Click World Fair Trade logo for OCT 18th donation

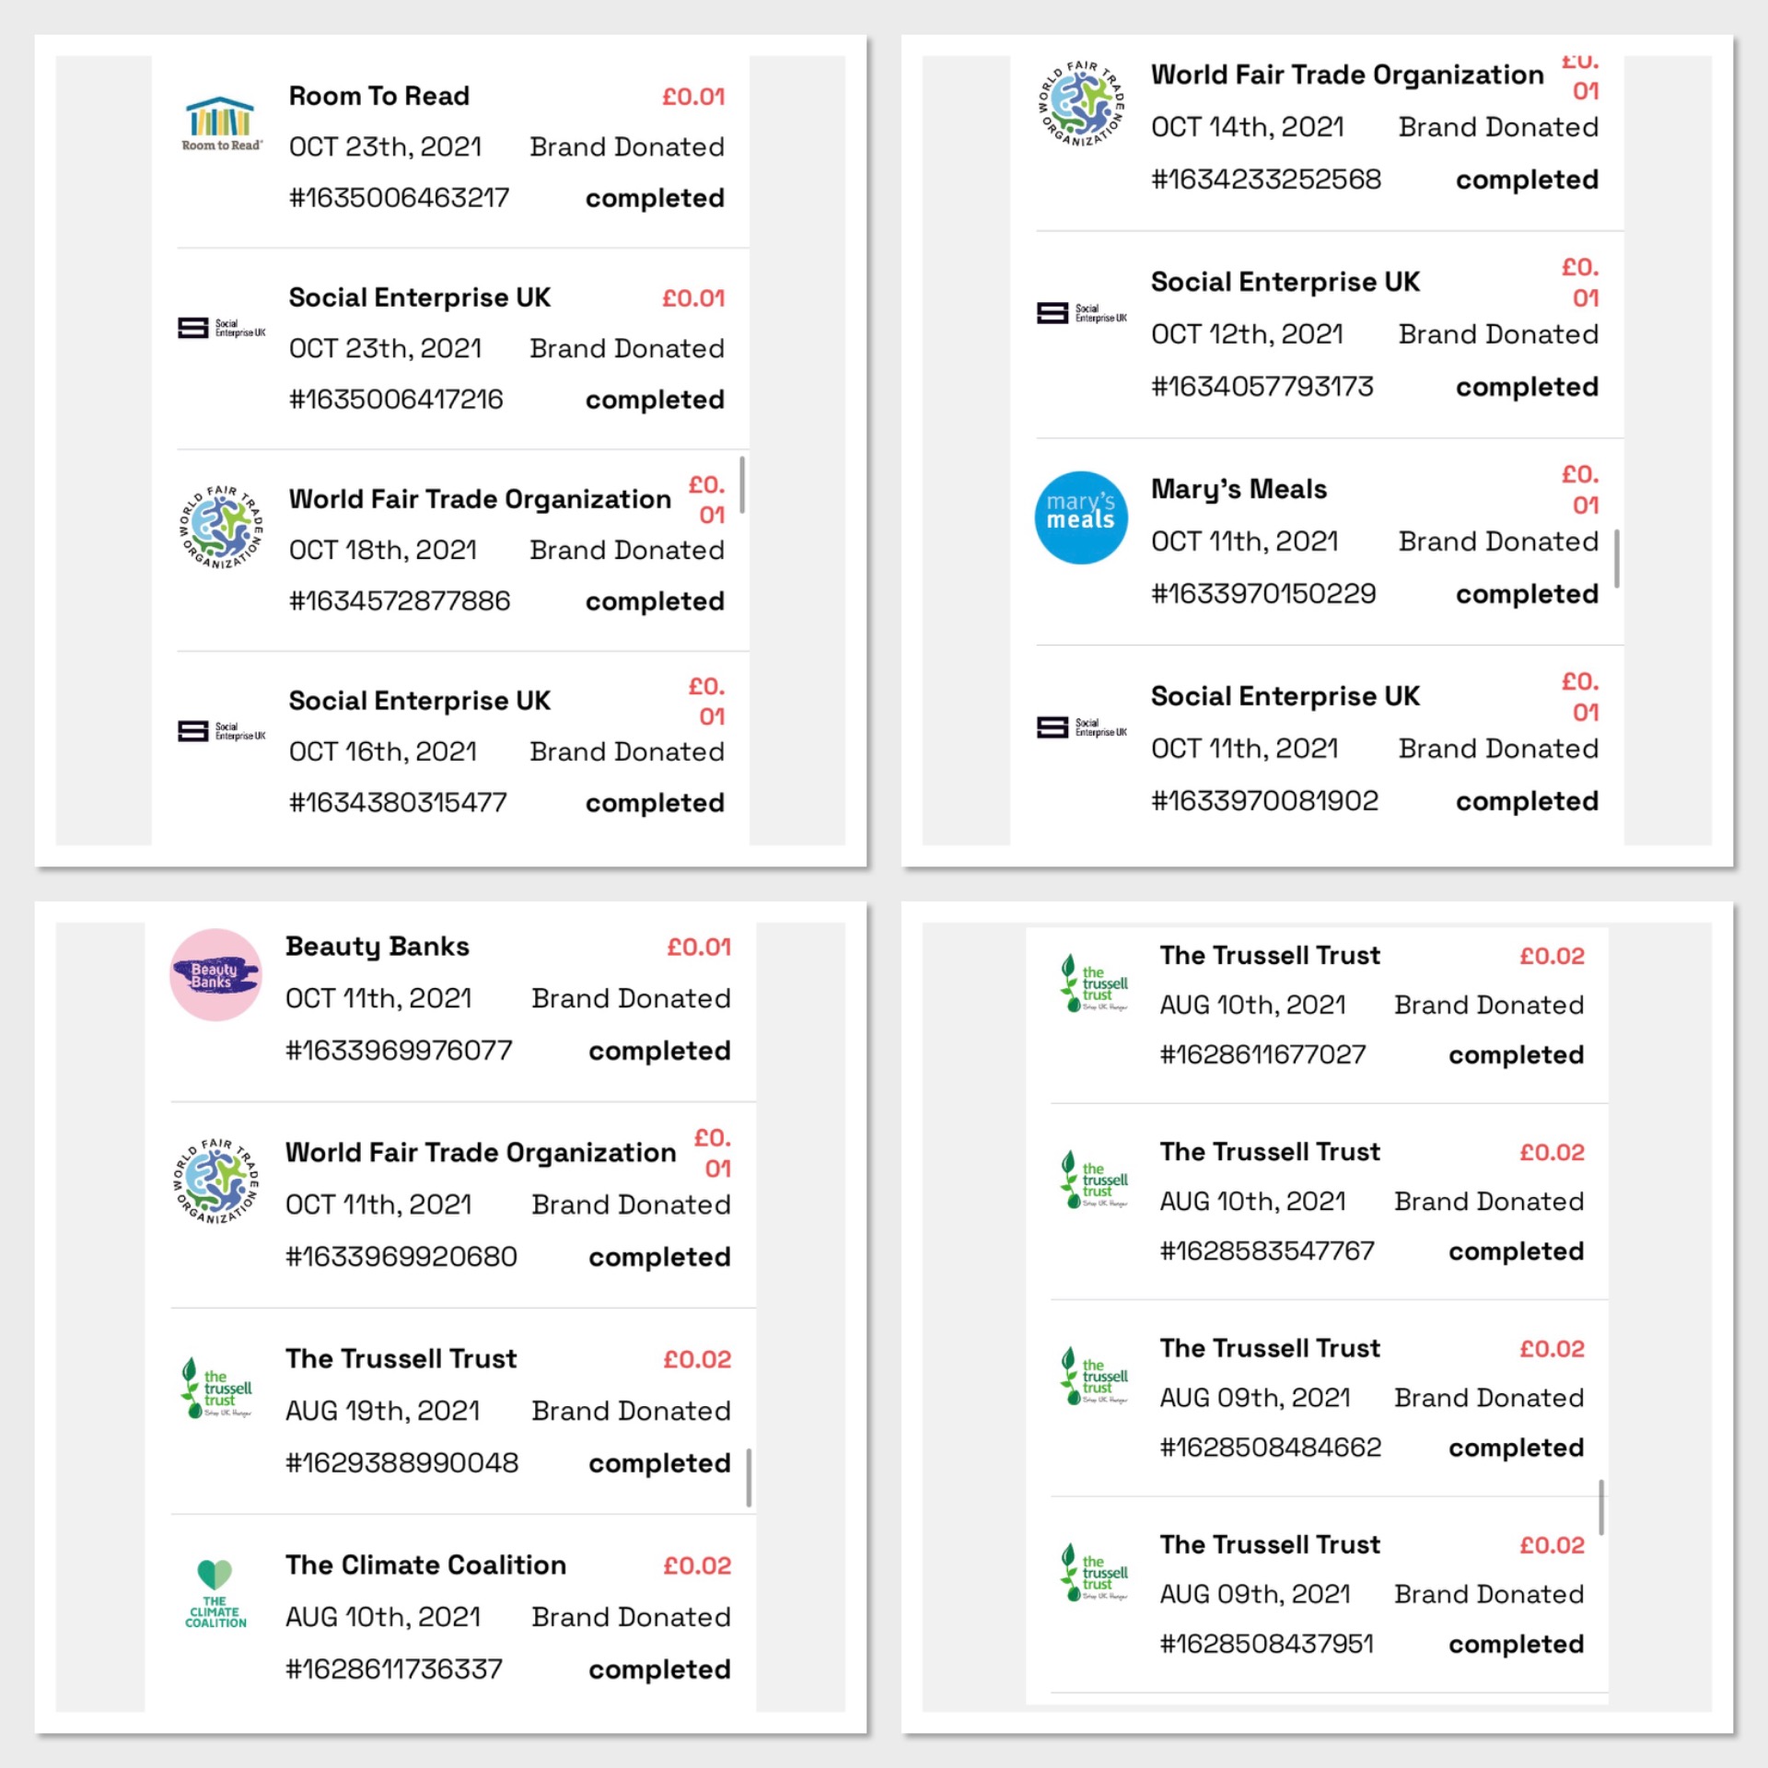221,527
